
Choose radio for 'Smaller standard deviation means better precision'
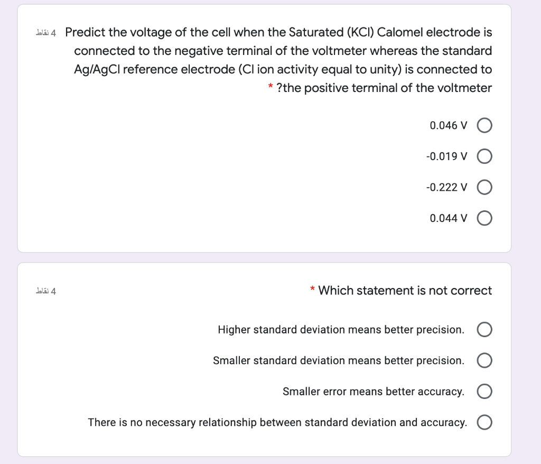tap(484, 360)
